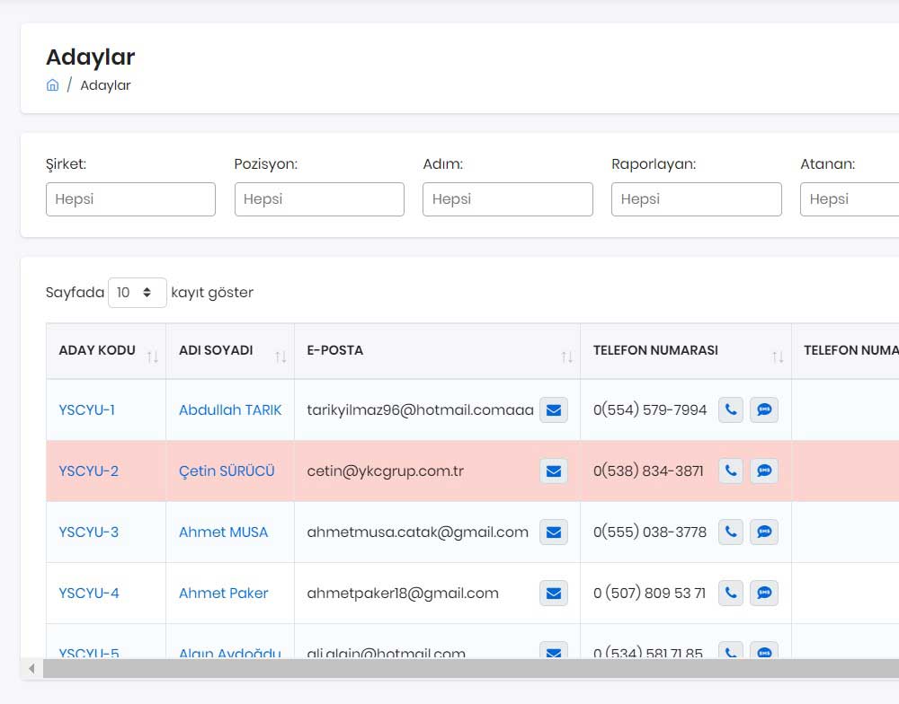
Task: Open the Raporlayan filter dropdown
Action: (x=697, y=199)
